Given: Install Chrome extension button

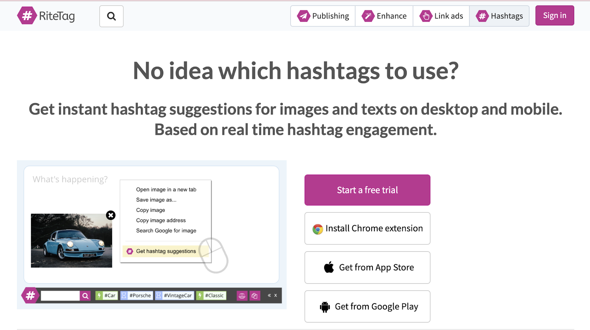Looking at the screenshot, I should (367, 228).
